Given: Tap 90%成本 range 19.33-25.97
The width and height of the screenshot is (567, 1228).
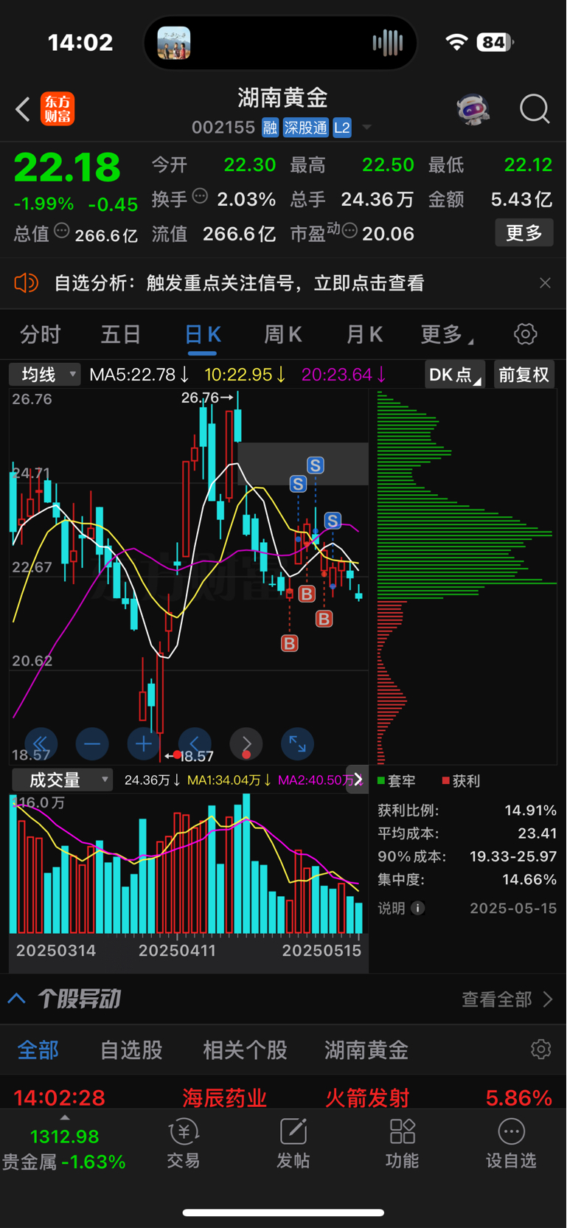Looking at the screenshot, I should click(x=513, y=856).
